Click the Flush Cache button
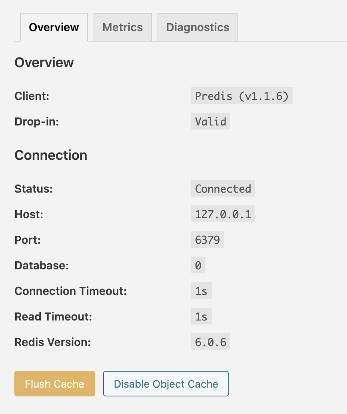This screenshot has height=414, width=347. point(55,384)
